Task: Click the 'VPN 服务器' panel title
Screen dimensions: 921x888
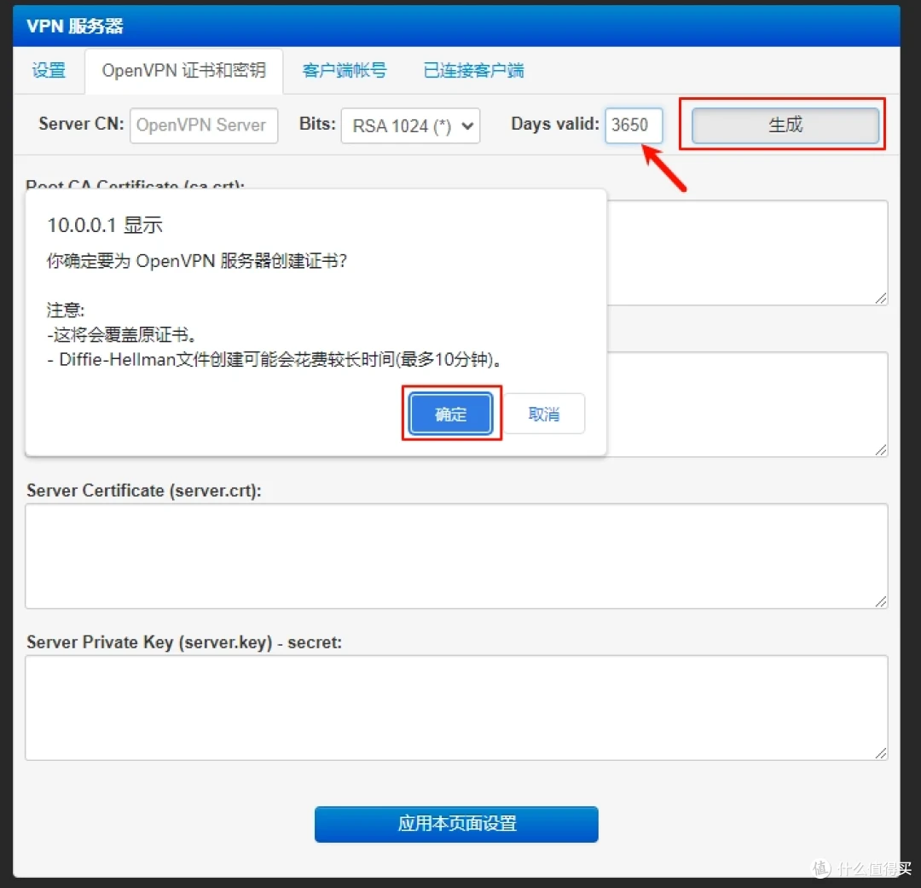Action: pyautogui.click(x=75, y=26)
